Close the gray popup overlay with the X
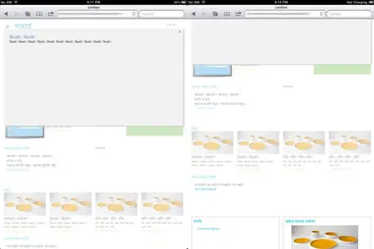The width and height of the screenshot is (374, 249). coord(180,32)
